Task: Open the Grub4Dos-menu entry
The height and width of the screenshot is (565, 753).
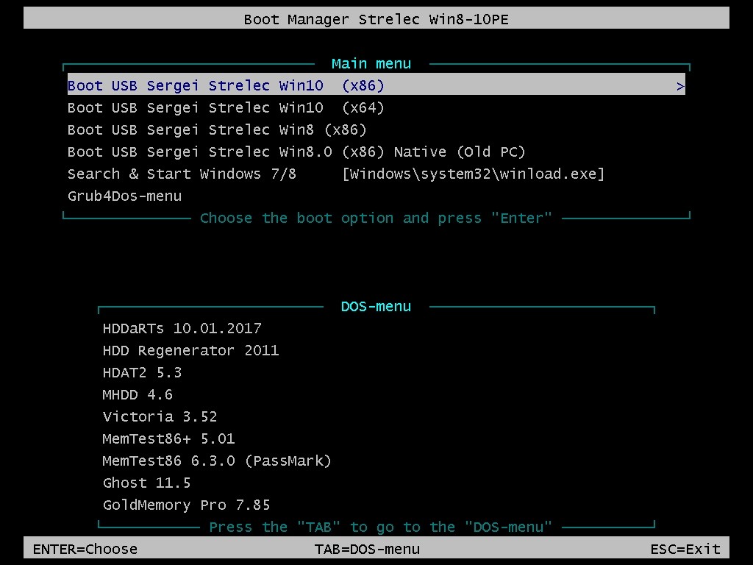Action: point(125,196)
